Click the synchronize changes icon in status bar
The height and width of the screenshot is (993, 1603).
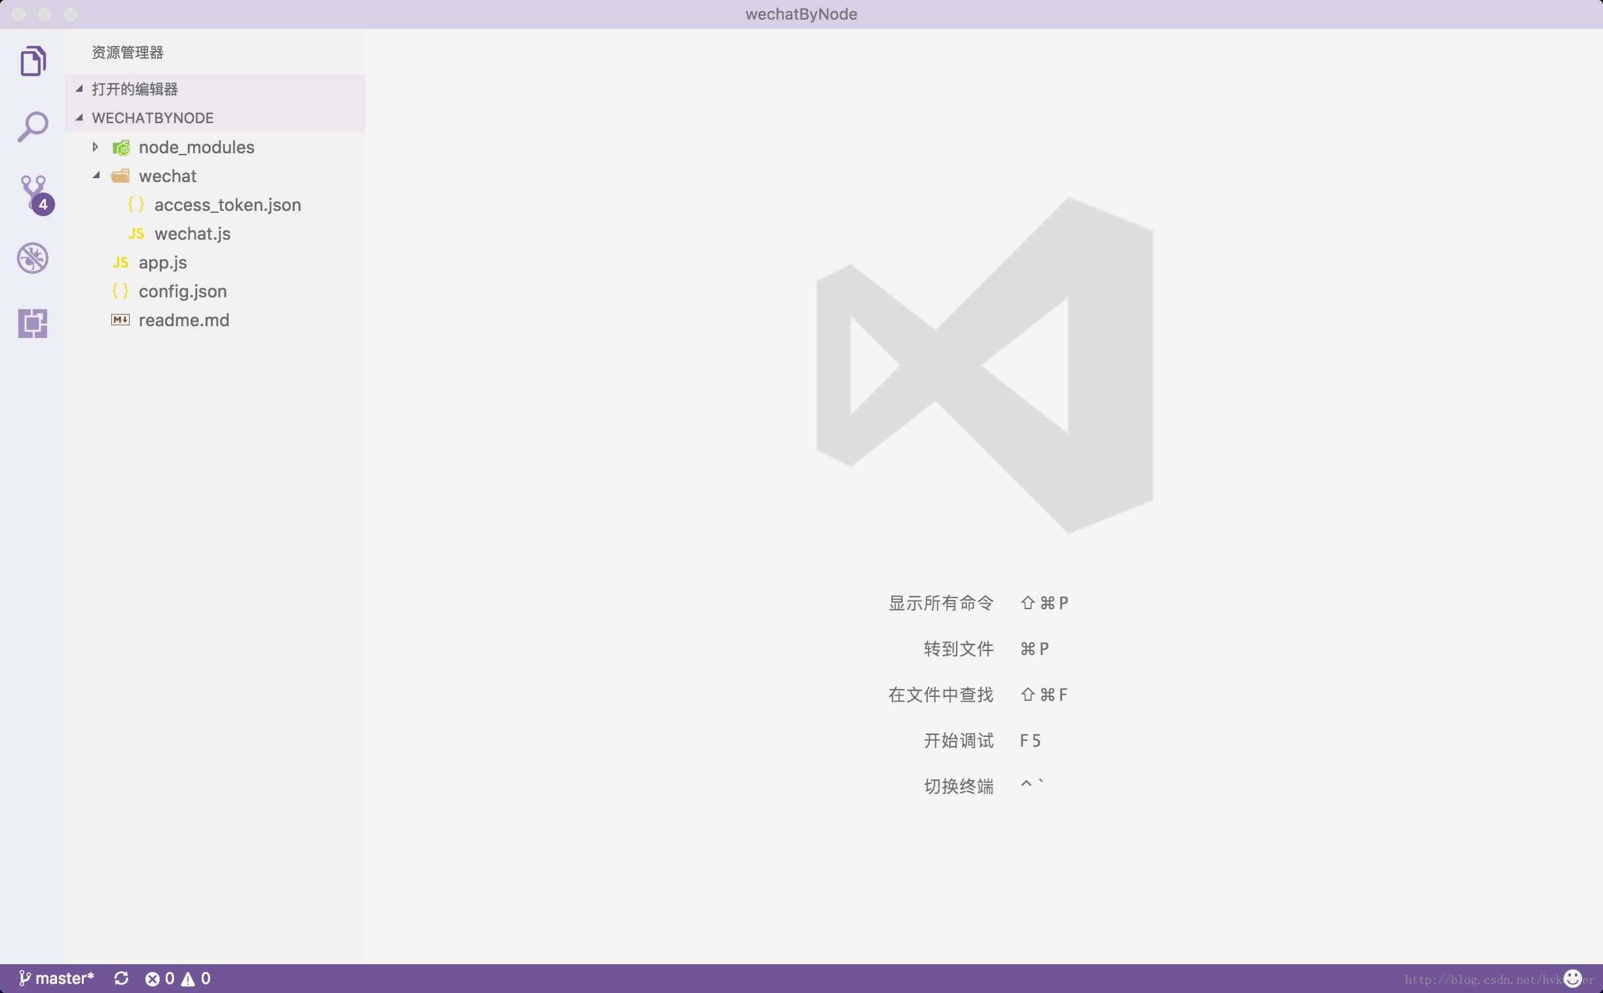pyautogui.click(x=121, y=979)
